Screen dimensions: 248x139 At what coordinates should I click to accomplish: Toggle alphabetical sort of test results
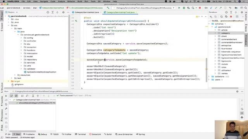[x=22, y=96]
